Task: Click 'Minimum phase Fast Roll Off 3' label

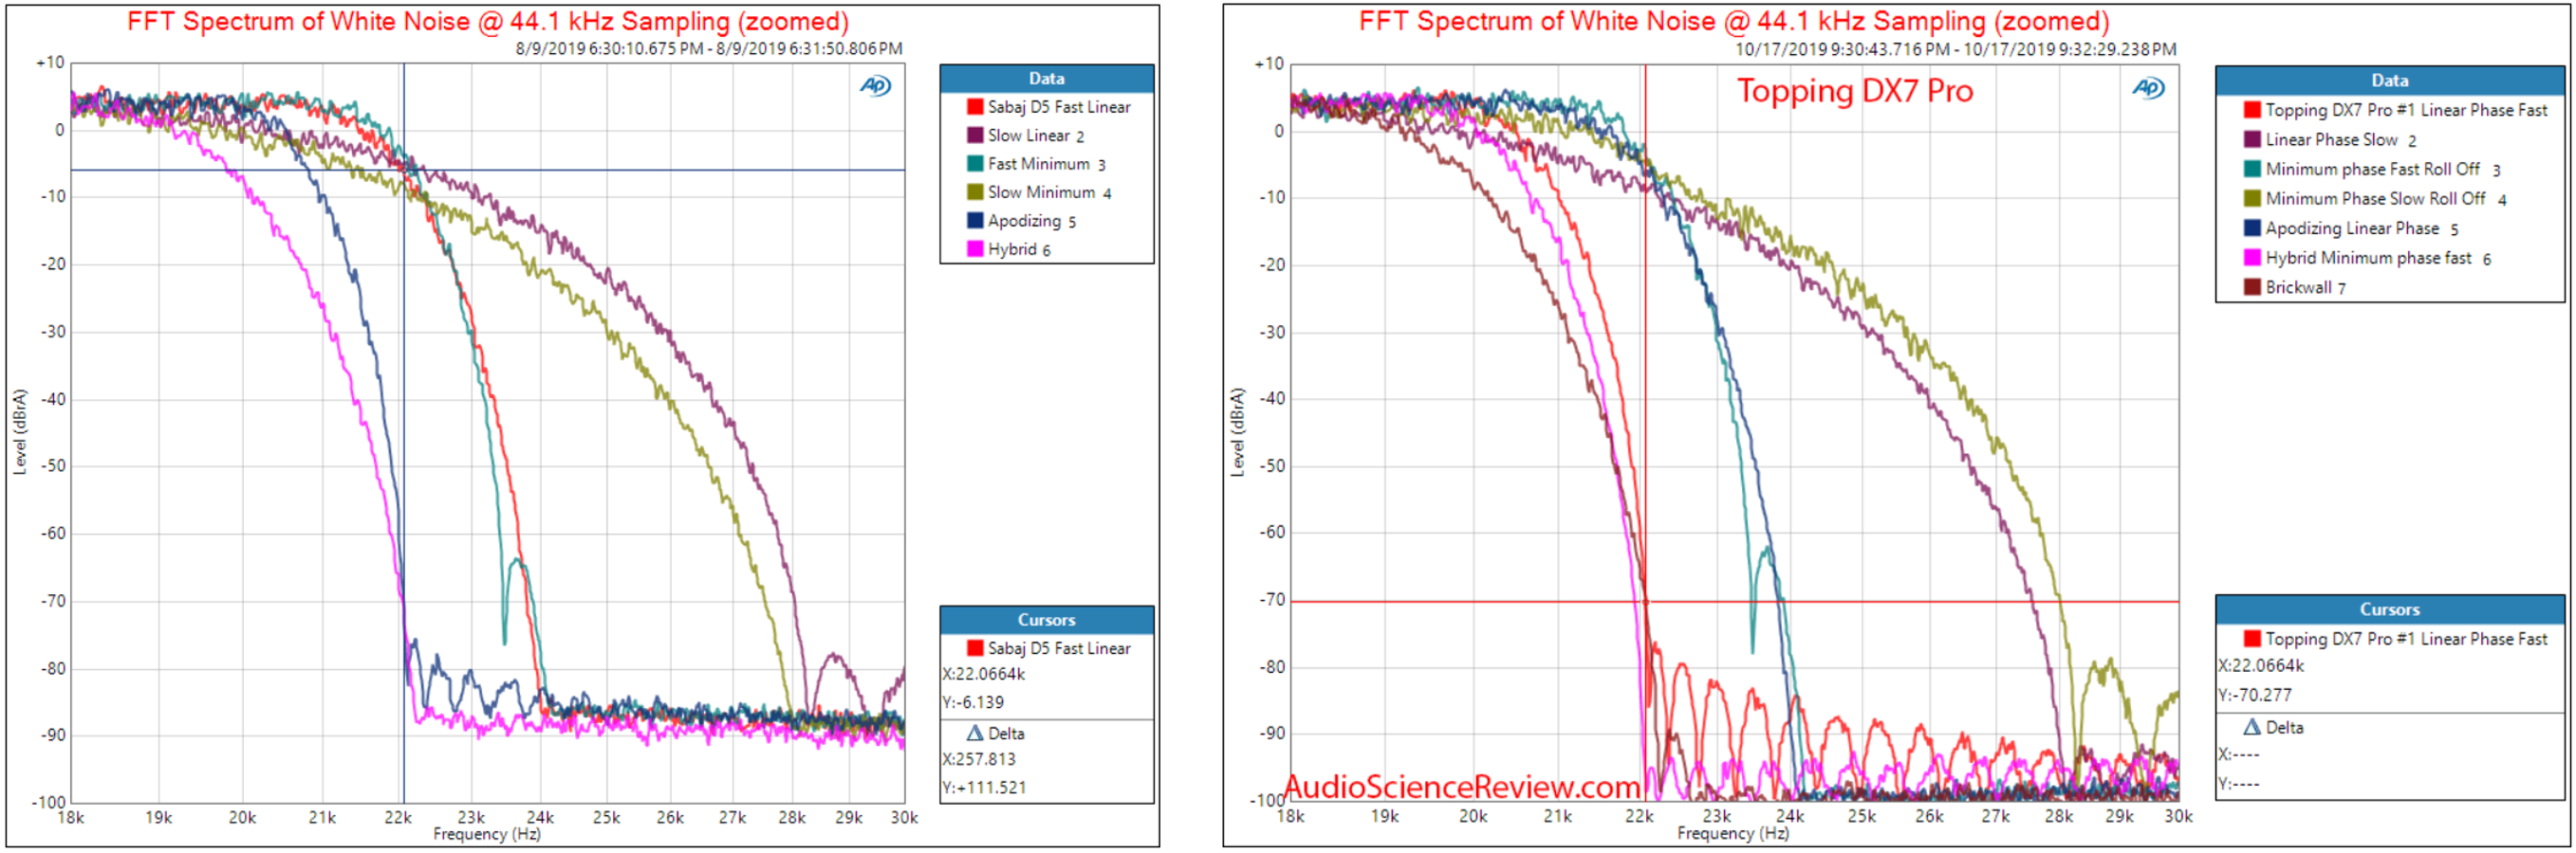Action: [x=2382, y=169]
